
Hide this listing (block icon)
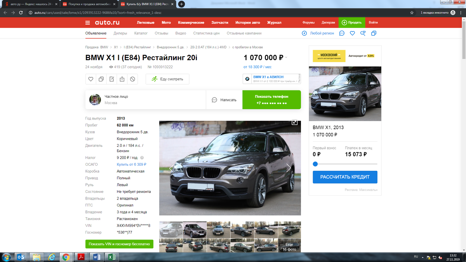pos(132,79)
